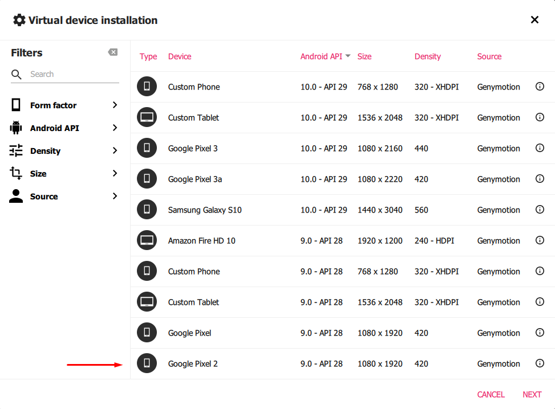Open the Size filter section
Image resolution: width=555 pixels, height=409 pixels.
click(x=115, y=173)
